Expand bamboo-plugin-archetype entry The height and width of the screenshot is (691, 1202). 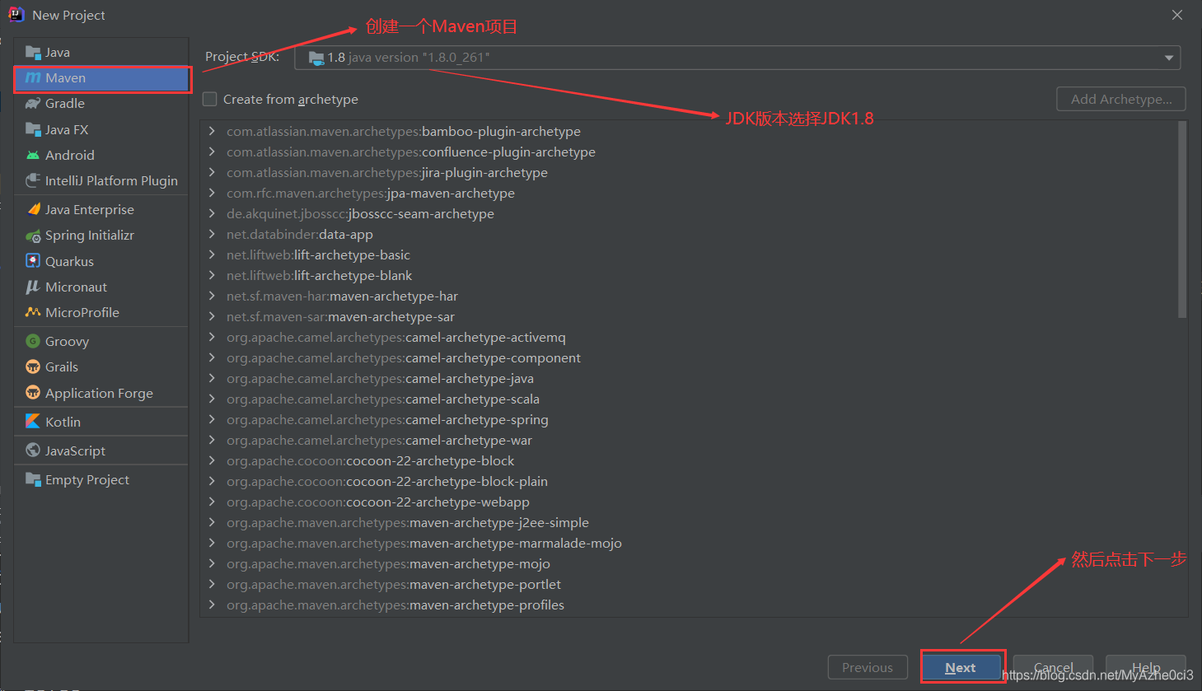(212, 131)
